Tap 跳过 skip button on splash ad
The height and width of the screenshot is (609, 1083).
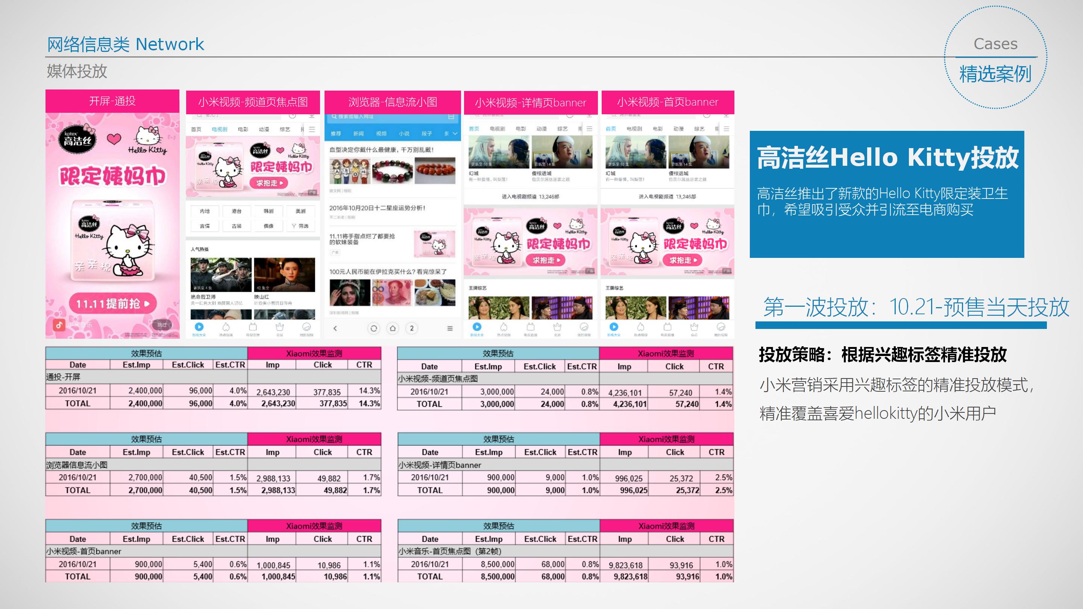pyautogui.click(x=162, y=324)
